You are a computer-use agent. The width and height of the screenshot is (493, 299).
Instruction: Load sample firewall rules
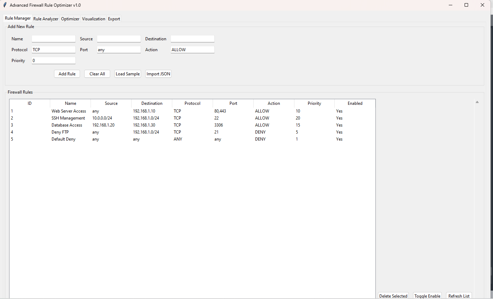pos(128,74)
